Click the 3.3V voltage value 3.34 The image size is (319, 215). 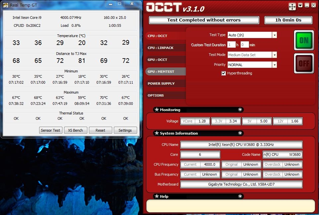(x=233, y=121)
